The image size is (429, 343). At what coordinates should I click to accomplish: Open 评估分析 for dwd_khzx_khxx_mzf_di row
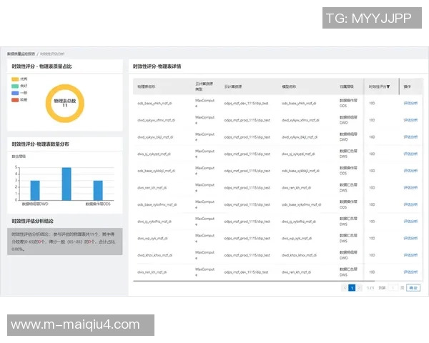pos(411,254)
